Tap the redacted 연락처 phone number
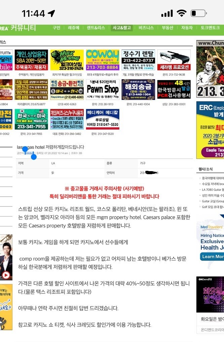Screen dimensions: 224x342 [149, 173]
